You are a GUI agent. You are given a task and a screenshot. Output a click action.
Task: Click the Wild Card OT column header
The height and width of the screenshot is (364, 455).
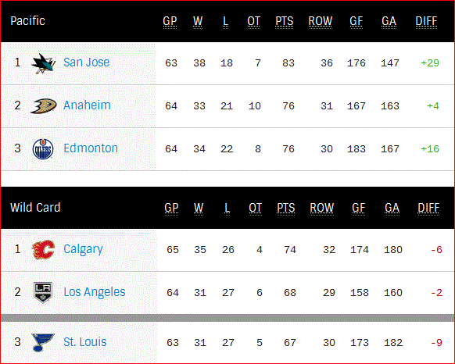(255, 208)
